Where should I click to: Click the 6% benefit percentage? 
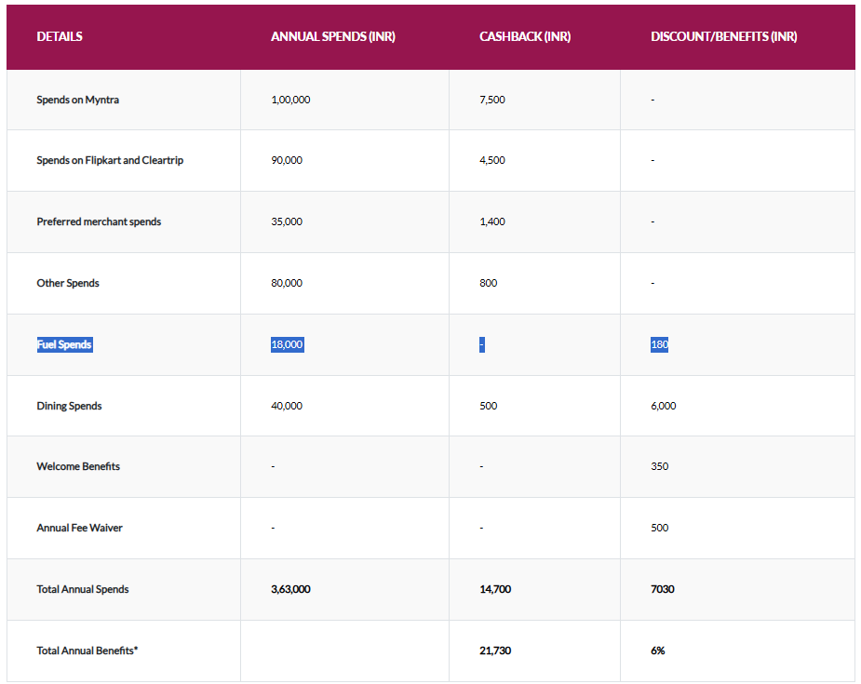tap(658, 651)
